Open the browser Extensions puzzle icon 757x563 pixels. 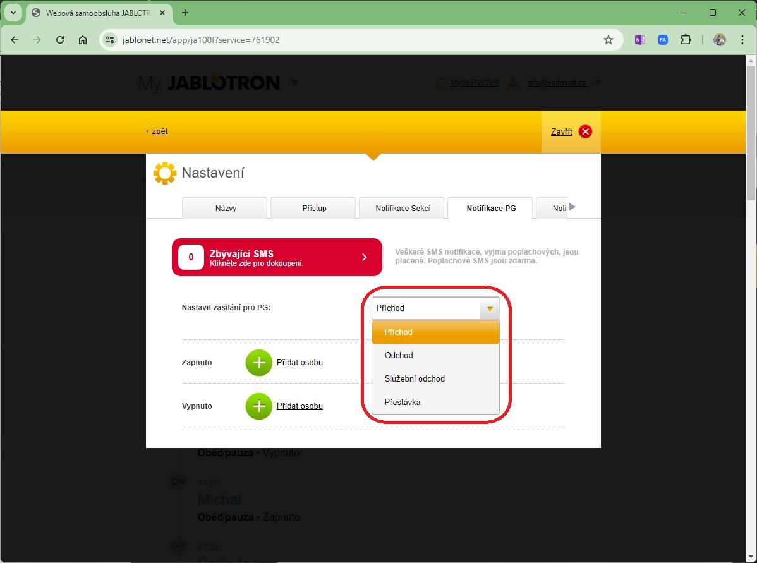(686, 40)
